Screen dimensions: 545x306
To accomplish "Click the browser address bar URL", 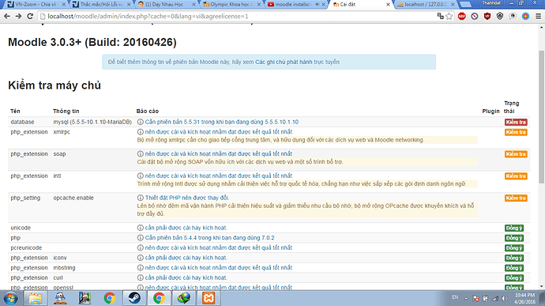I will pos(148,17).
